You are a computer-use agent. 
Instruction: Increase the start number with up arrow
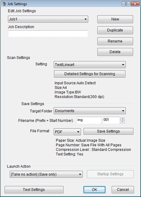[x=122, y=118]
